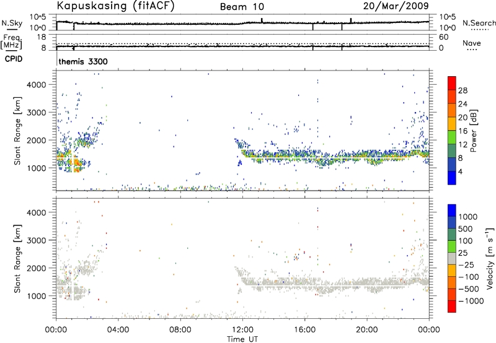Click the 'N.Search' legend label

coord(479,23)
